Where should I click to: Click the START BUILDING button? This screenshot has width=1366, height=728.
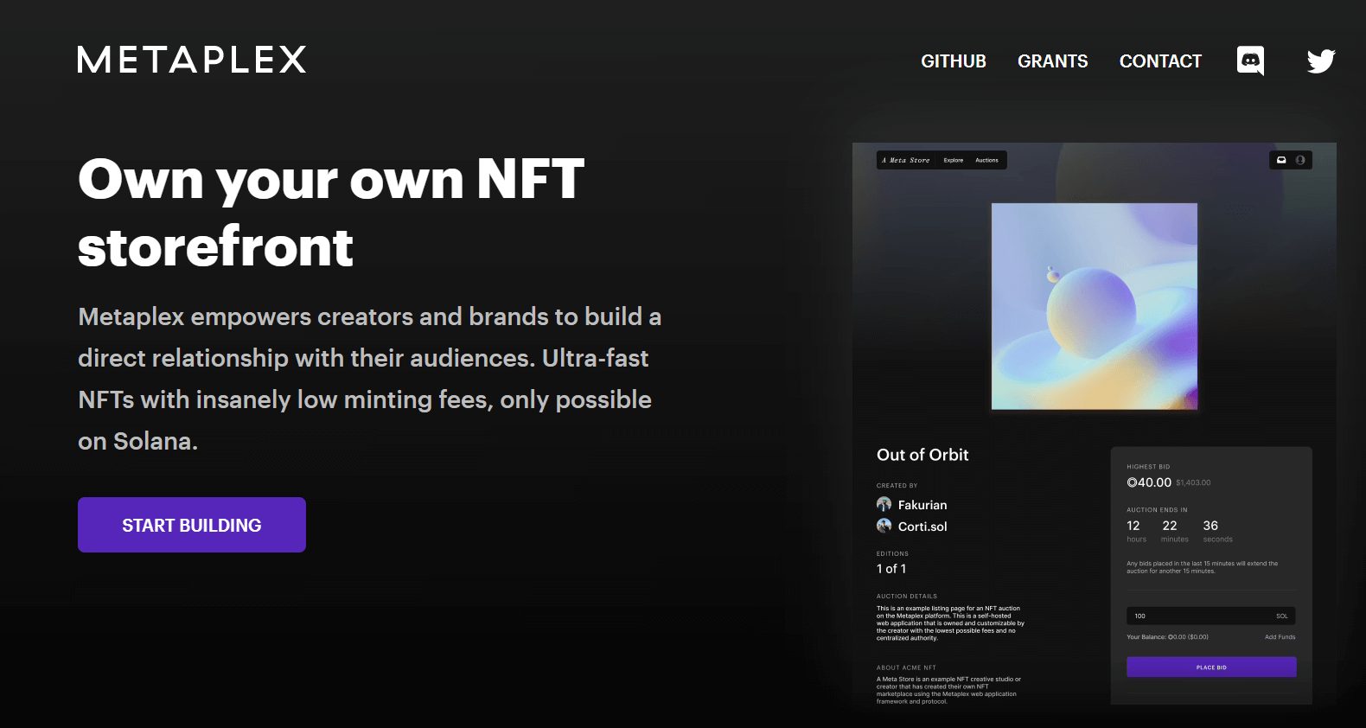click(192, 525)
